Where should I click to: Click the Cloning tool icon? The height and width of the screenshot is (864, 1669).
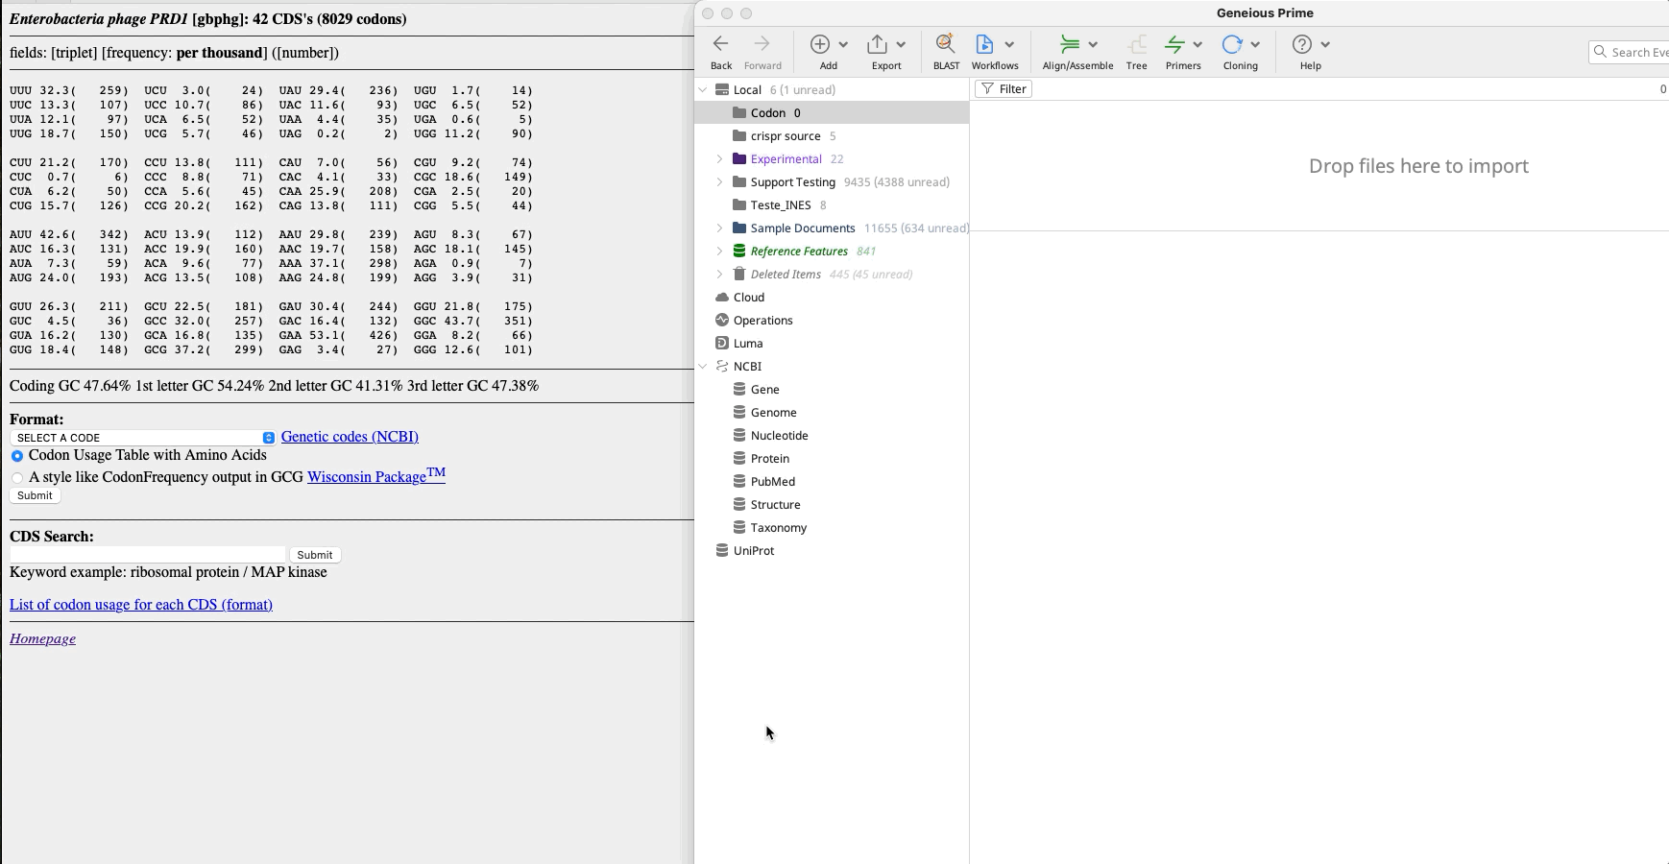[x=1232, y=44]
